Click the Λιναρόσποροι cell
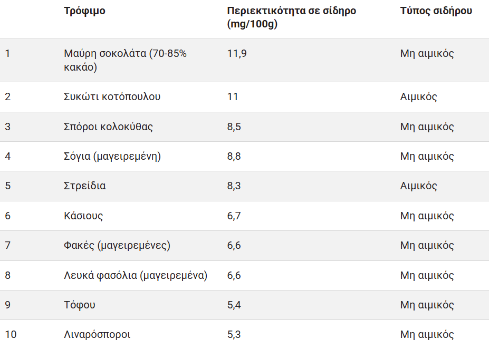The height and width of the screenshot is (349, 489). (97, 334)
